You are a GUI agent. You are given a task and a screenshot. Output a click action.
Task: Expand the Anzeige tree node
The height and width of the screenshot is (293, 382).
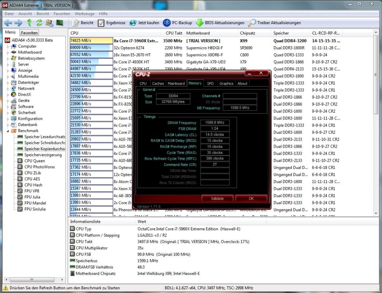pos(8,70)
